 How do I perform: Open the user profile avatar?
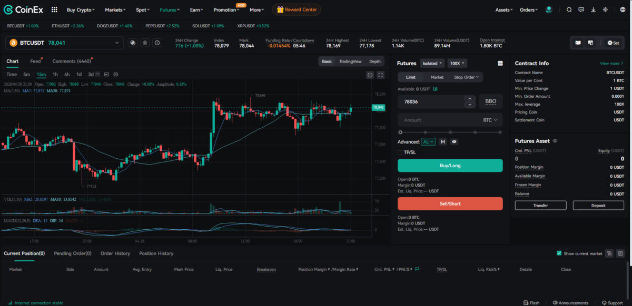[549, 9]
